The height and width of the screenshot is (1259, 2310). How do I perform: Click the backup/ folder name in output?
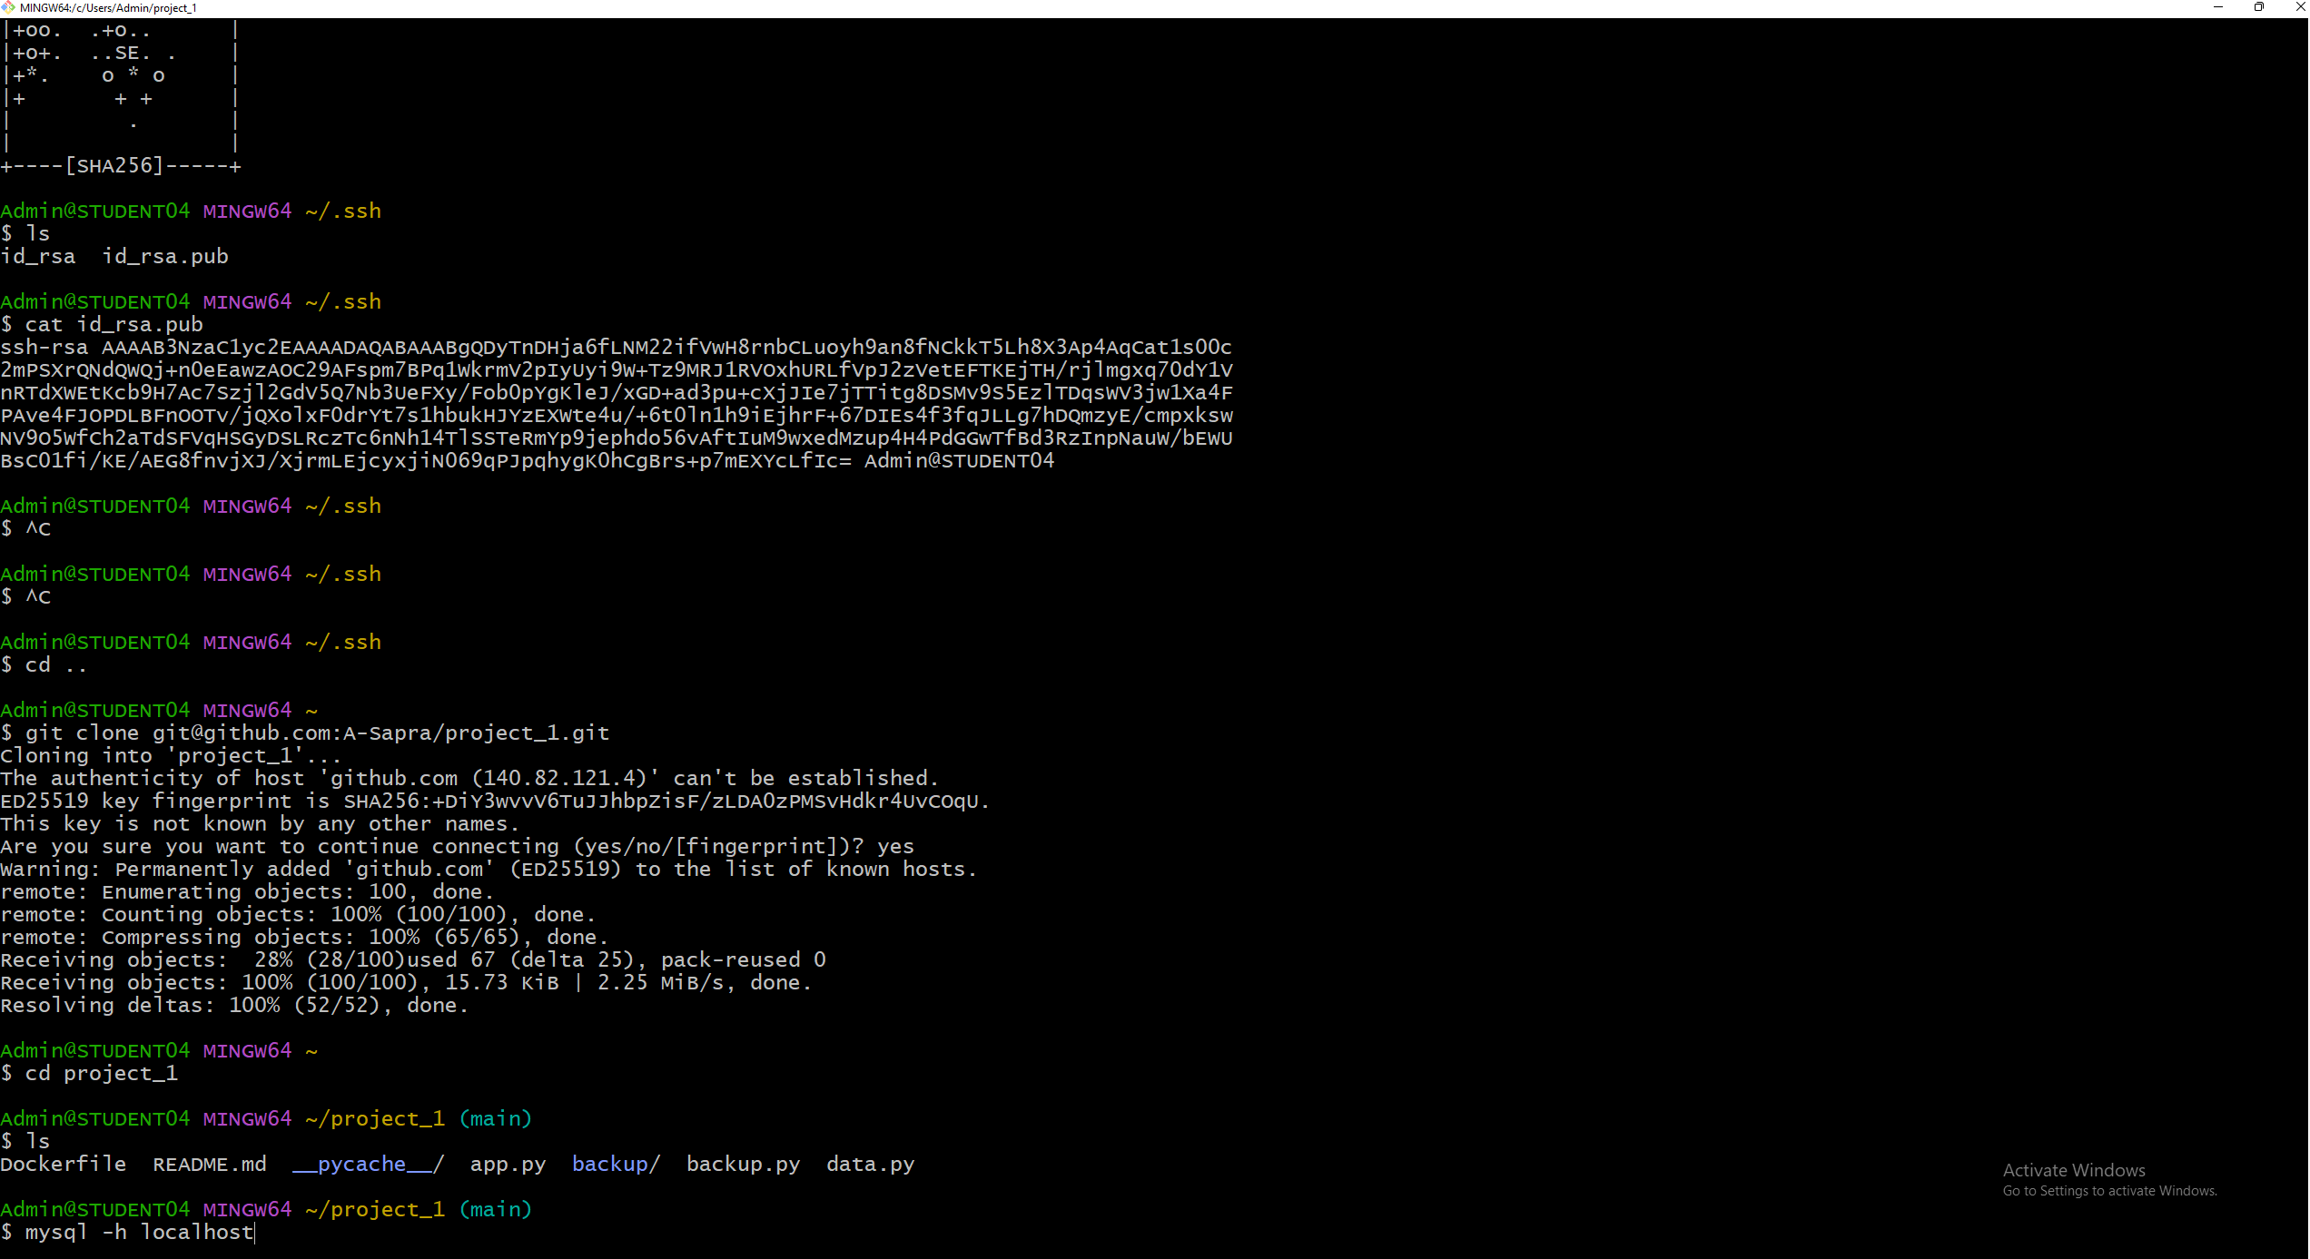pos(616,1164)
